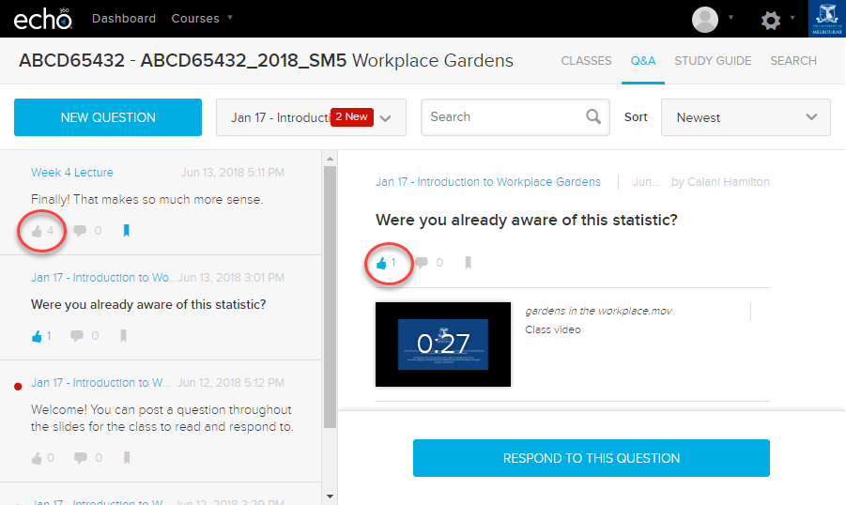Toggle bookmark on Week 4 Lecture post
The height and width of the screenshot is (505, 846).
tap(126, 231)
